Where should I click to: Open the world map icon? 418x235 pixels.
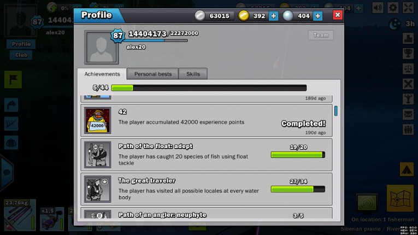click(400, 198)
